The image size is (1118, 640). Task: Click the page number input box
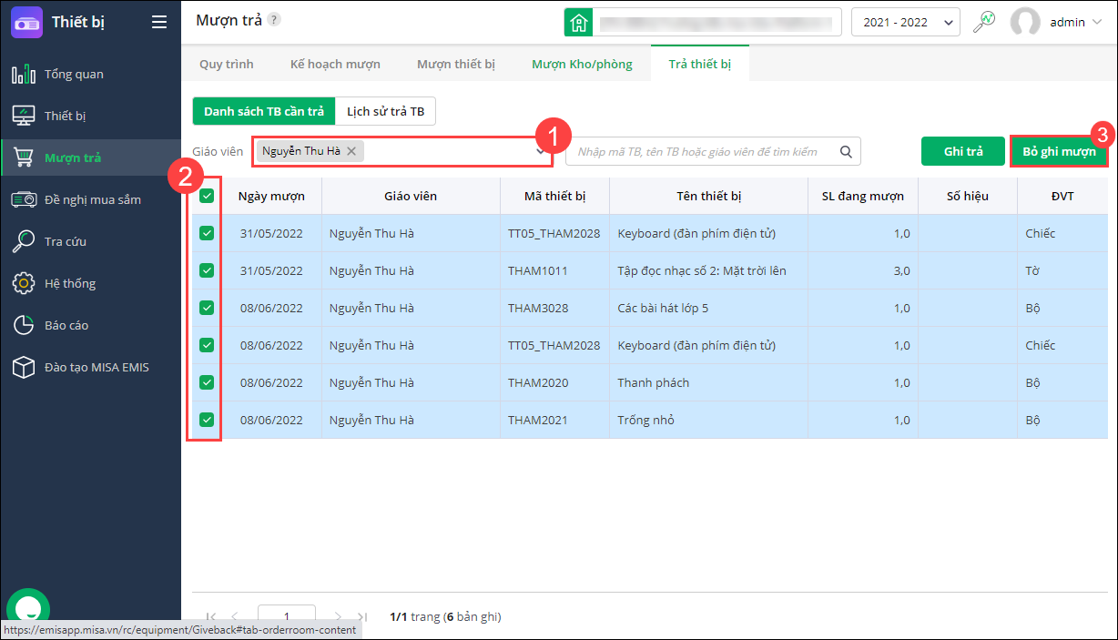click(x=287, y=616)
